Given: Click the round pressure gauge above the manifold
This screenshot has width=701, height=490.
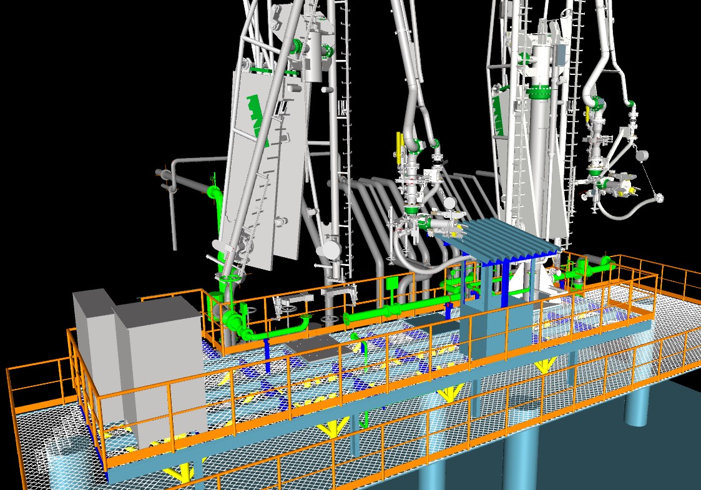Looking at the screenshot, I should [448, 203].
